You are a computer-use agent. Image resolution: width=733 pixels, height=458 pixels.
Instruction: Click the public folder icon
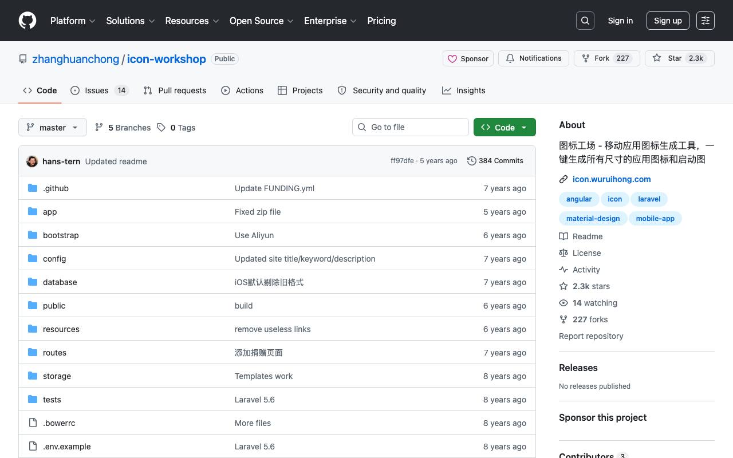point(33,306)
